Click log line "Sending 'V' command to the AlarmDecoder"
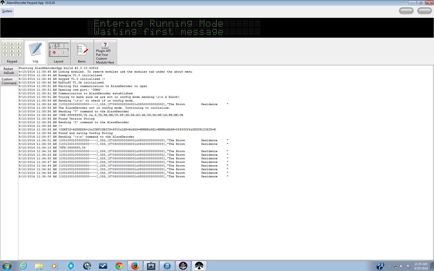 [x=74, y=111]
